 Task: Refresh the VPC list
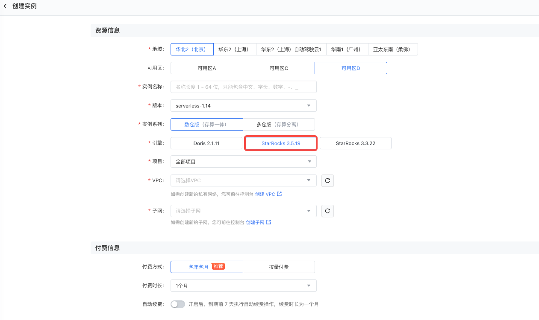(x=327, y=180)
